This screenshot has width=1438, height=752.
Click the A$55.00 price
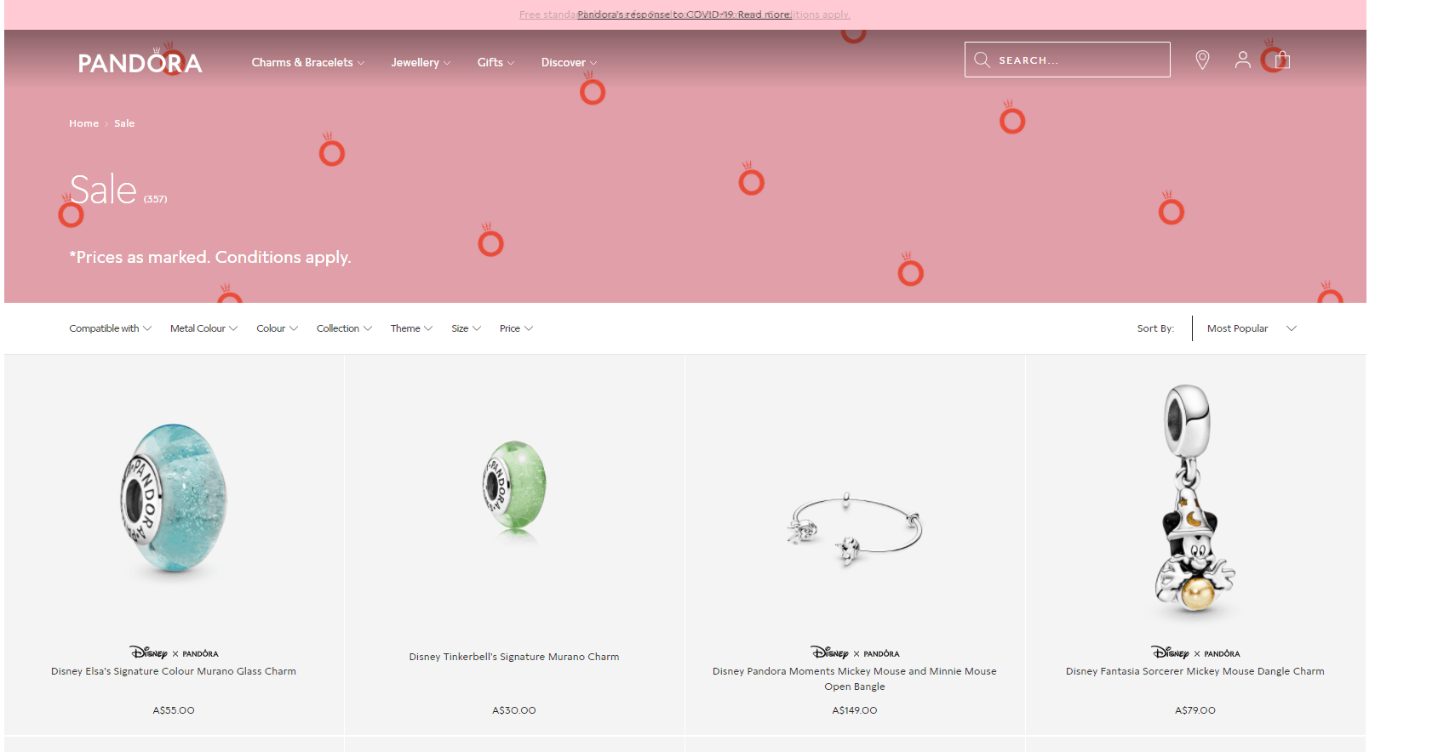(x=174, y=710)
